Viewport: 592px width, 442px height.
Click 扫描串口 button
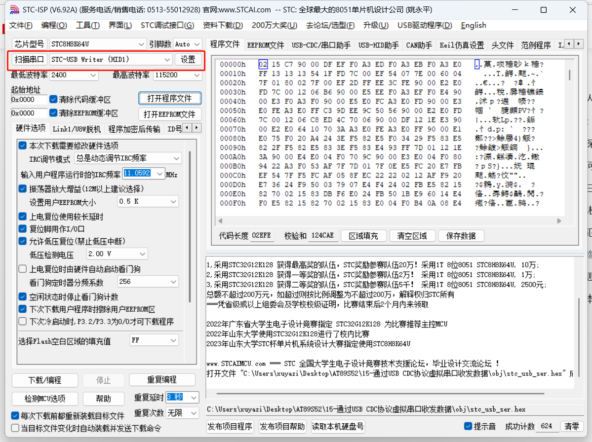tap(29, 60)
